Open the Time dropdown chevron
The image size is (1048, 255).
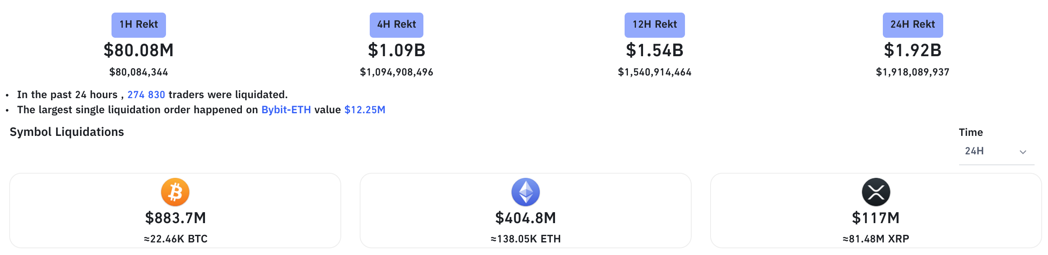pyautogui.click(x=1023, y=152)
